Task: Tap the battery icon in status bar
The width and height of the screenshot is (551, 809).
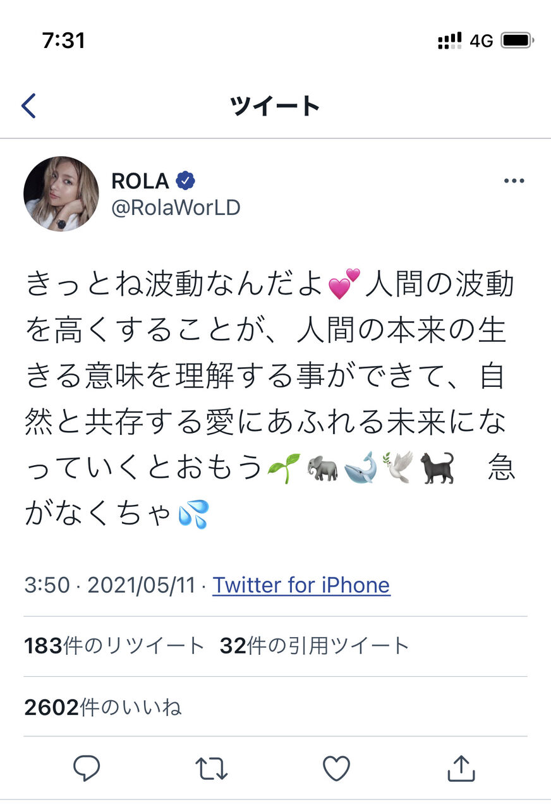Action: tap(517, 41)
